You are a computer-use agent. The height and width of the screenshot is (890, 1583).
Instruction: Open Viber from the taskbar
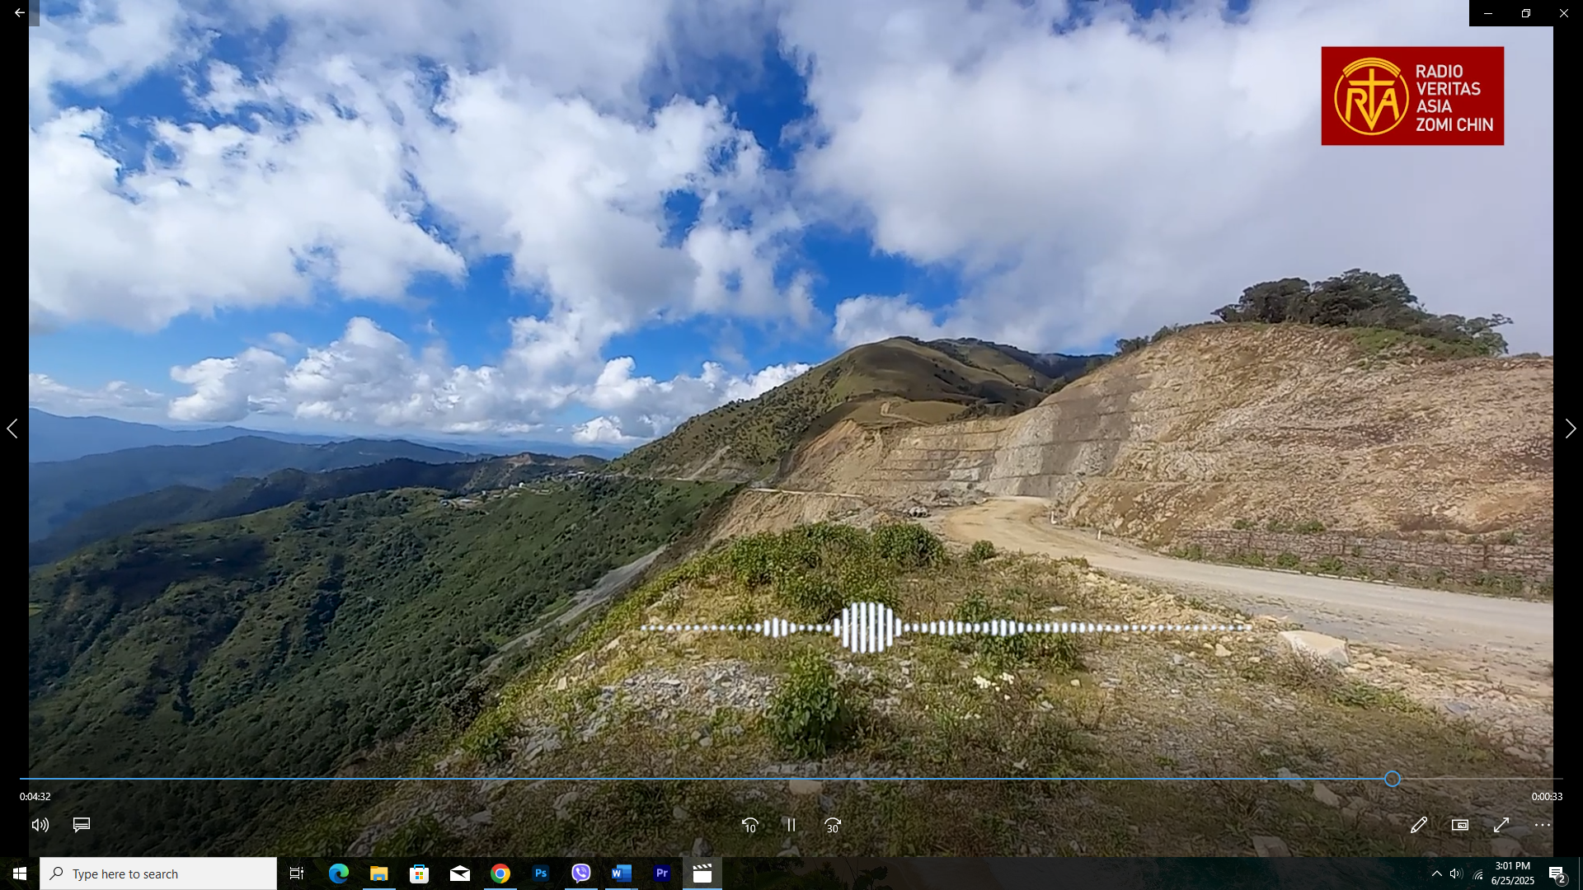581,874
